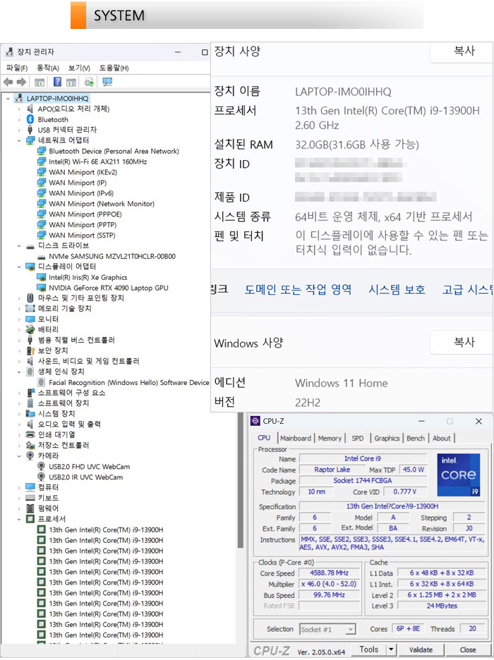494x660 pixels.
Task: Select the Bluetooth category icon
Action: tap(30, 120)
